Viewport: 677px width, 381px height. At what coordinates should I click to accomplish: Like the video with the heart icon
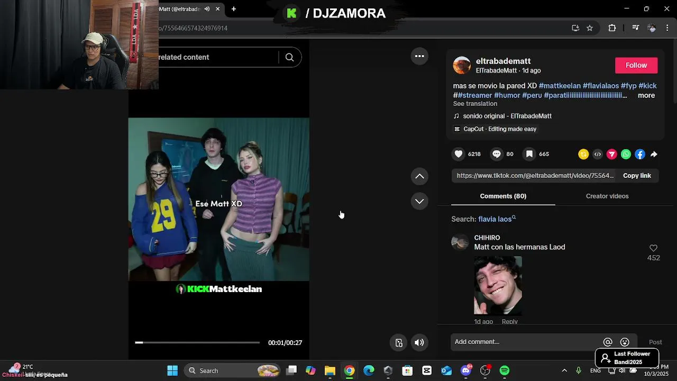pos(459,154)
